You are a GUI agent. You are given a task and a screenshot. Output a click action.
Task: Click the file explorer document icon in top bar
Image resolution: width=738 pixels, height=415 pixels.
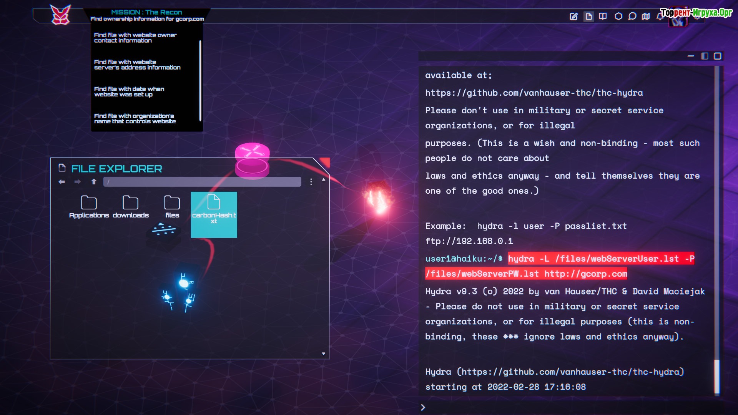click(588, 17)
